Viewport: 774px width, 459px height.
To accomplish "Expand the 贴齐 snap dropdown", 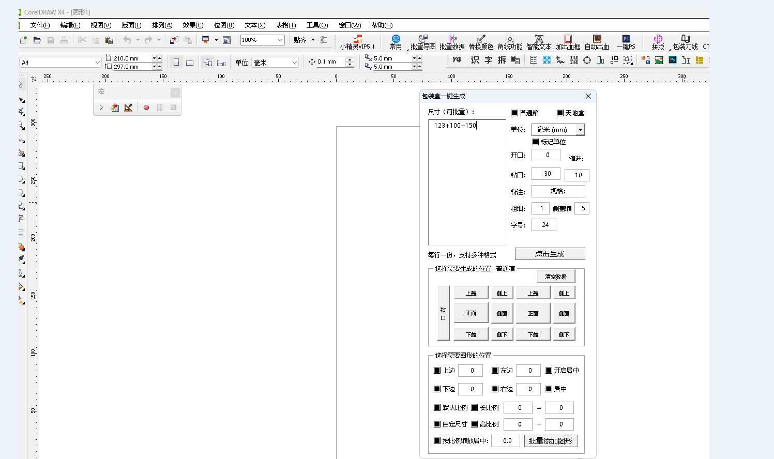I will (x=313, y=40).
